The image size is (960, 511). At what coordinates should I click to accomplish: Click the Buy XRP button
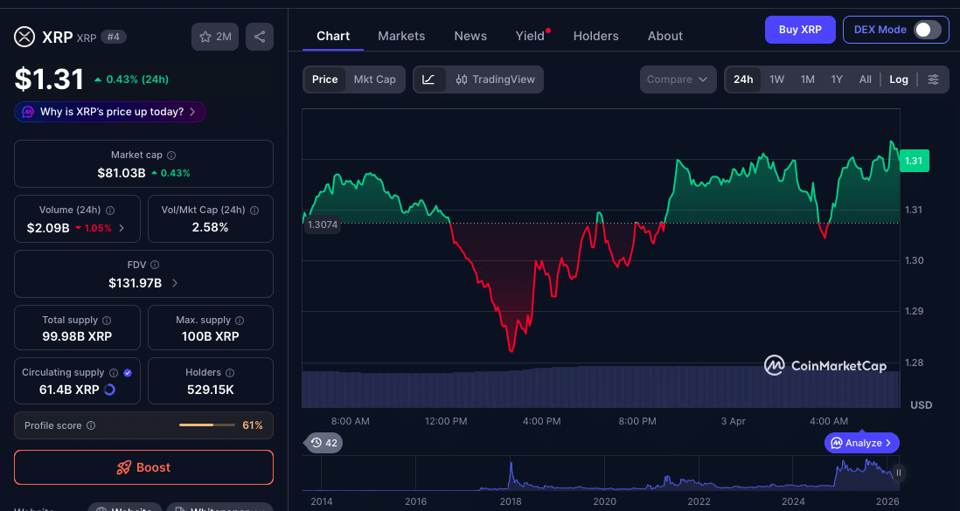[x=799, y=29]
